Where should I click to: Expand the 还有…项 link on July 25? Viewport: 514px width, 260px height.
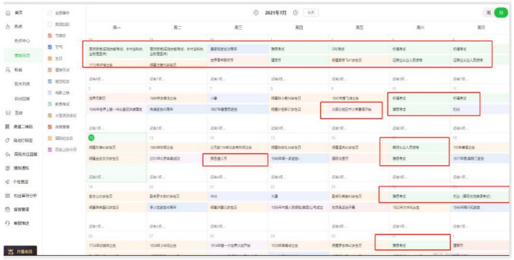coord(460,226)
